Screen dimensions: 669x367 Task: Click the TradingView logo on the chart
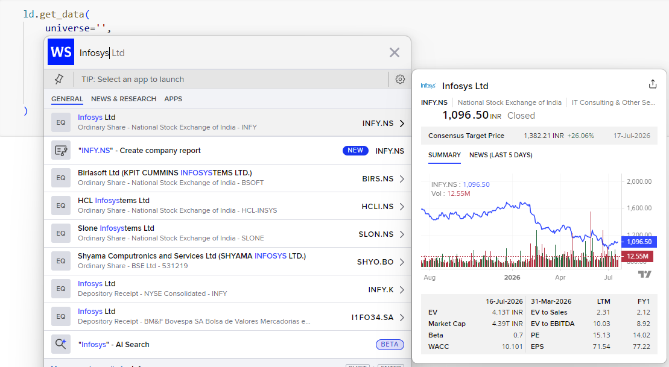point(644,274)
